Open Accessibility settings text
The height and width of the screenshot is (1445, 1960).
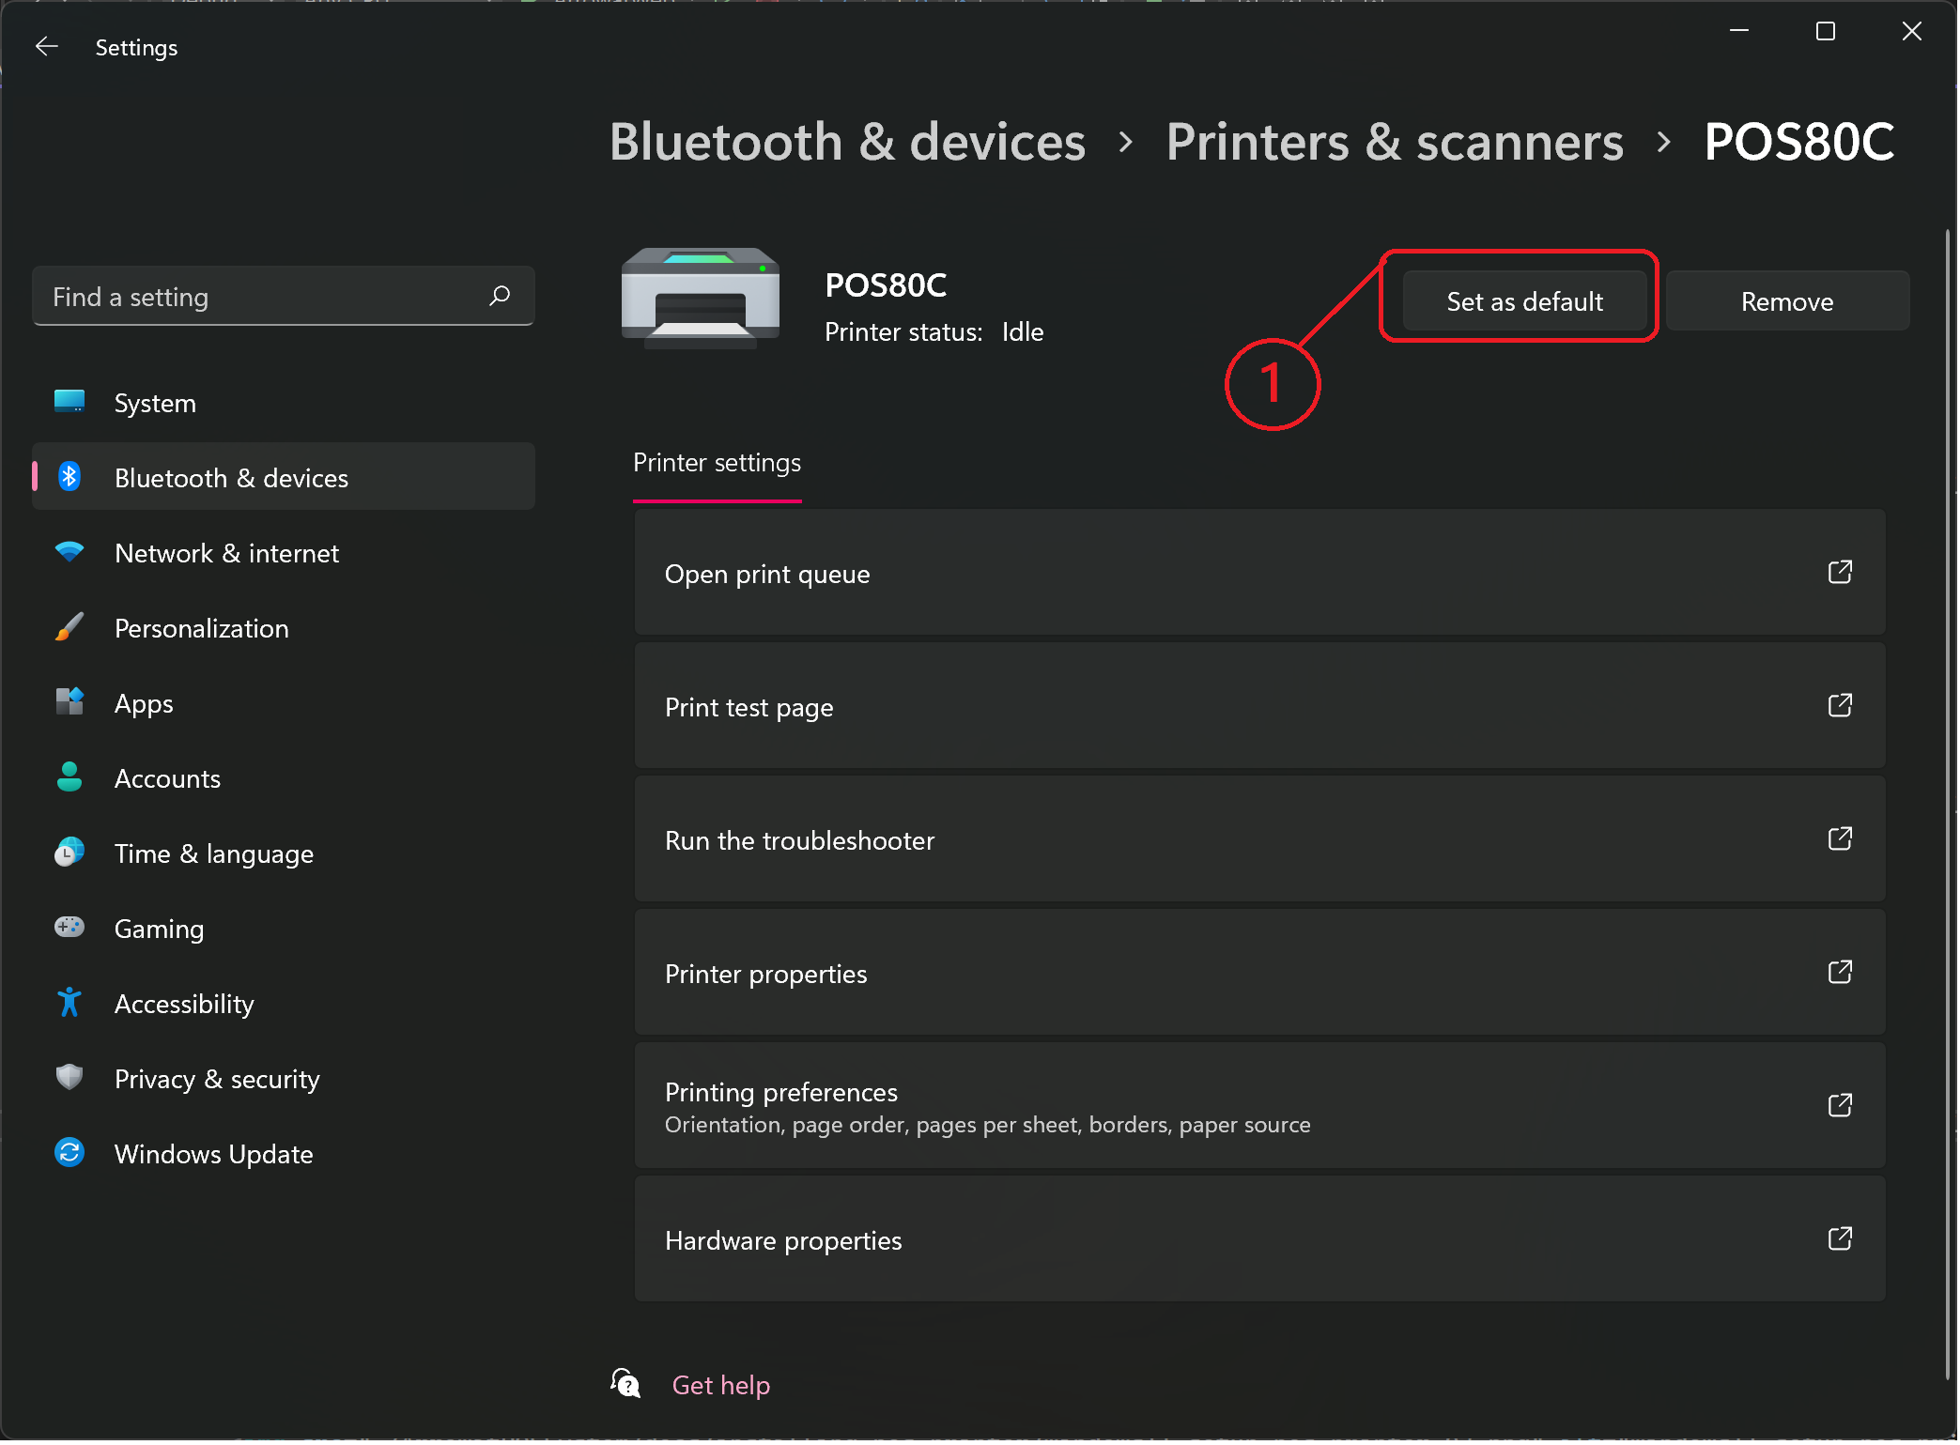point(184,1005)
